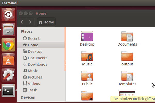Go forward with the right arrow button
The width and height of the screenshot is (155, 103).
[30, 22]
